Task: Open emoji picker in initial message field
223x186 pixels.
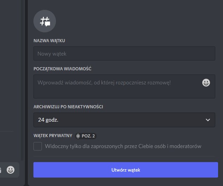Action: point(206,83)
